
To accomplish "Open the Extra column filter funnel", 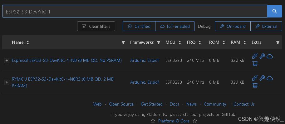I will tap(278, 42).
